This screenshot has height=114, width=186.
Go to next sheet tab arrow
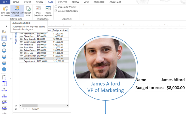coord(26,109)
